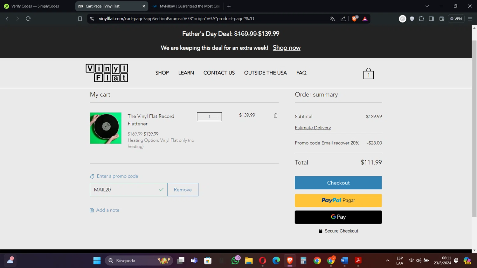The height and width of the screenshot is (268, 477).
Task: Focus the MAIL20 promo code field
Action: coord(128,190)
